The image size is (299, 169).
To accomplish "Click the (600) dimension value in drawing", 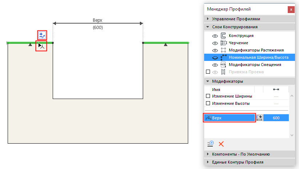I will pyautogui.click(x=98, y=28).
